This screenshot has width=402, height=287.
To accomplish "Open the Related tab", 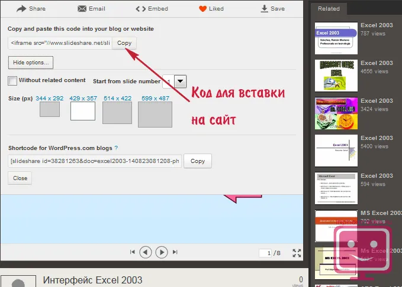I will 329,9.
